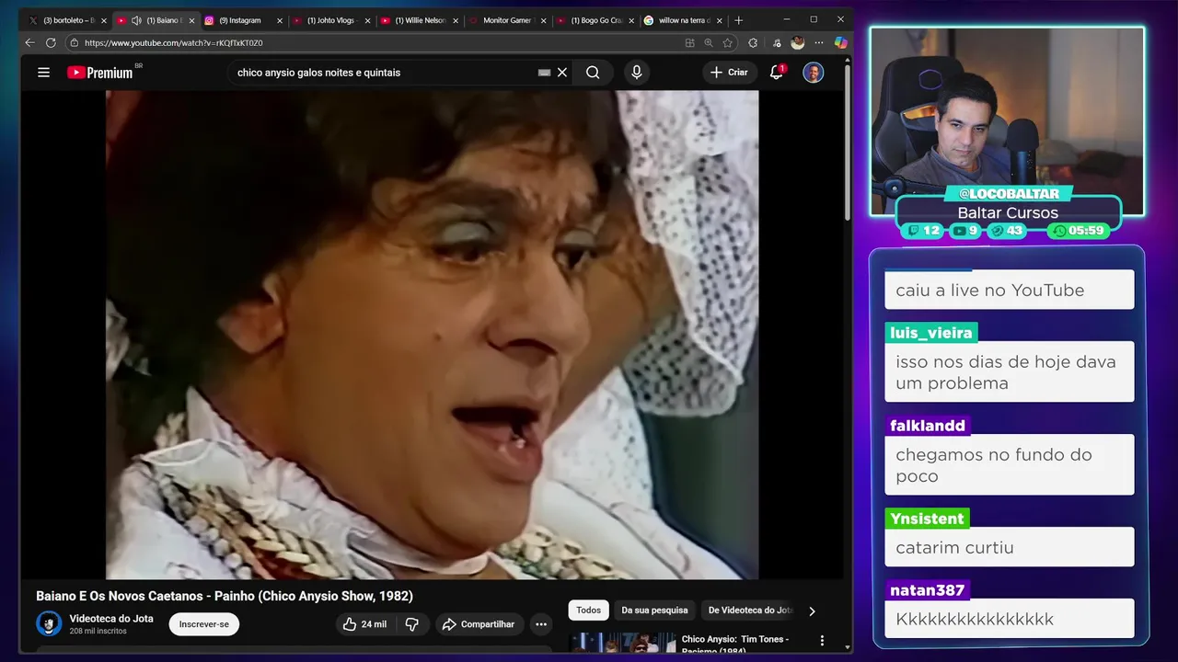The width and height of the screenshot is (1178, 662).
Task: Open the YouTube hamburger guide menu
Action: [43, 73]
